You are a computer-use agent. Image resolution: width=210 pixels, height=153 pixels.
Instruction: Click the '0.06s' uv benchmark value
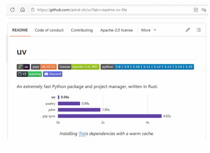click(65, 97)
